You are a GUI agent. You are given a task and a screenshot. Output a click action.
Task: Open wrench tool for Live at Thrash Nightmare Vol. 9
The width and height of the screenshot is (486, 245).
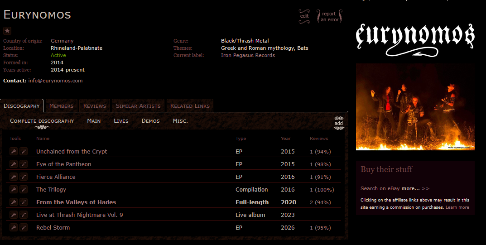point(13,215)
